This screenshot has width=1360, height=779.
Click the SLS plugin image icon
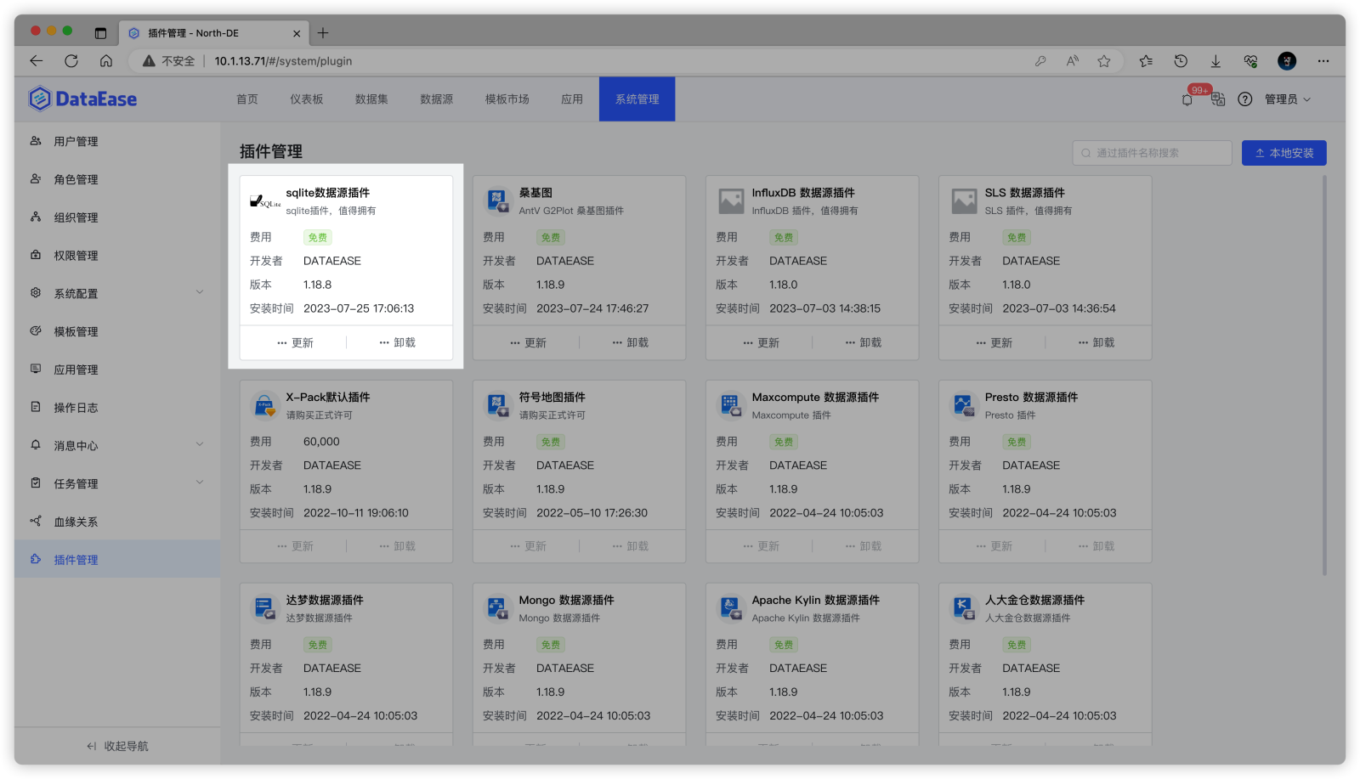[964, 201]
